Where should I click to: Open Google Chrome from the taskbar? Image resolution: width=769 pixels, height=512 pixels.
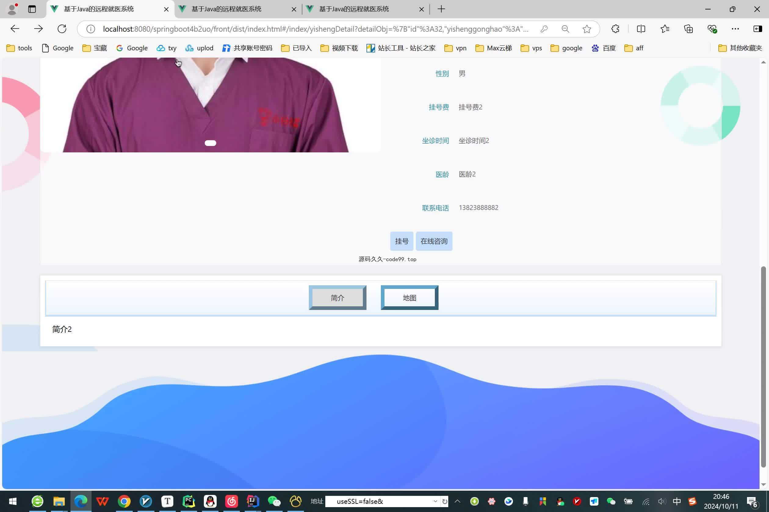pyautogui.click(x=124, y=501)
